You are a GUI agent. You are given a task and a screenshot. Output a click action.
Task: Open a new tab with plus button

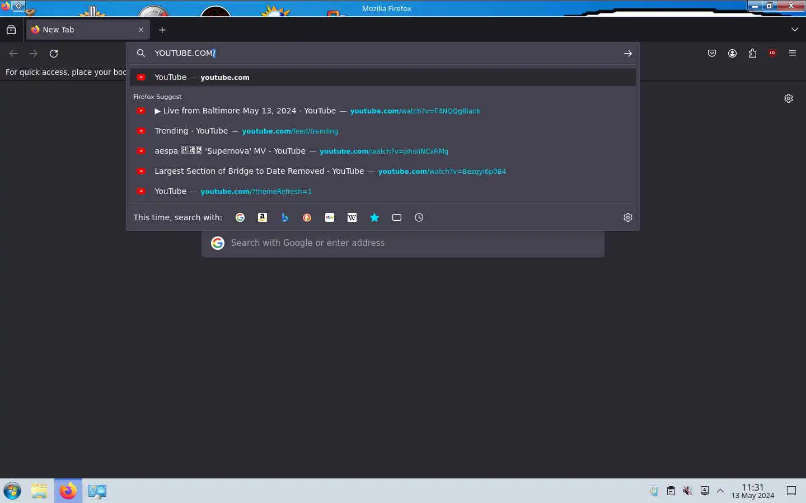click(162, 30)
